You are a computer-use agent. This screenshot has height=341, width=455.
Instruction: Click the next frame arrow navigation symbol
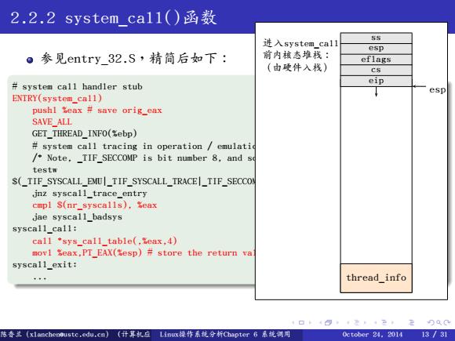coord(337,322)
